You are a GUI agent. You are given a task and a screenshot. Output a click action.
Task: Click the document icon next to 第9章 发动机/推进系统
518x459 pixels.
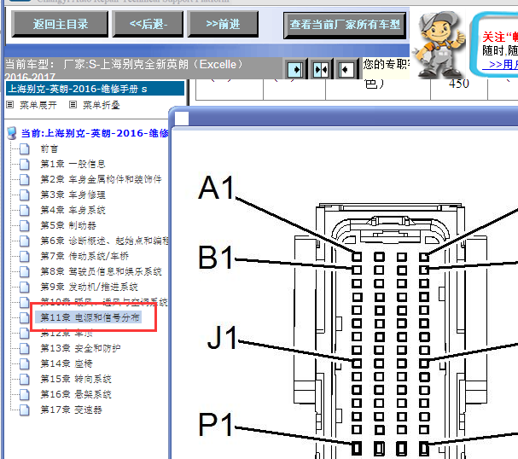click(25, 287)
